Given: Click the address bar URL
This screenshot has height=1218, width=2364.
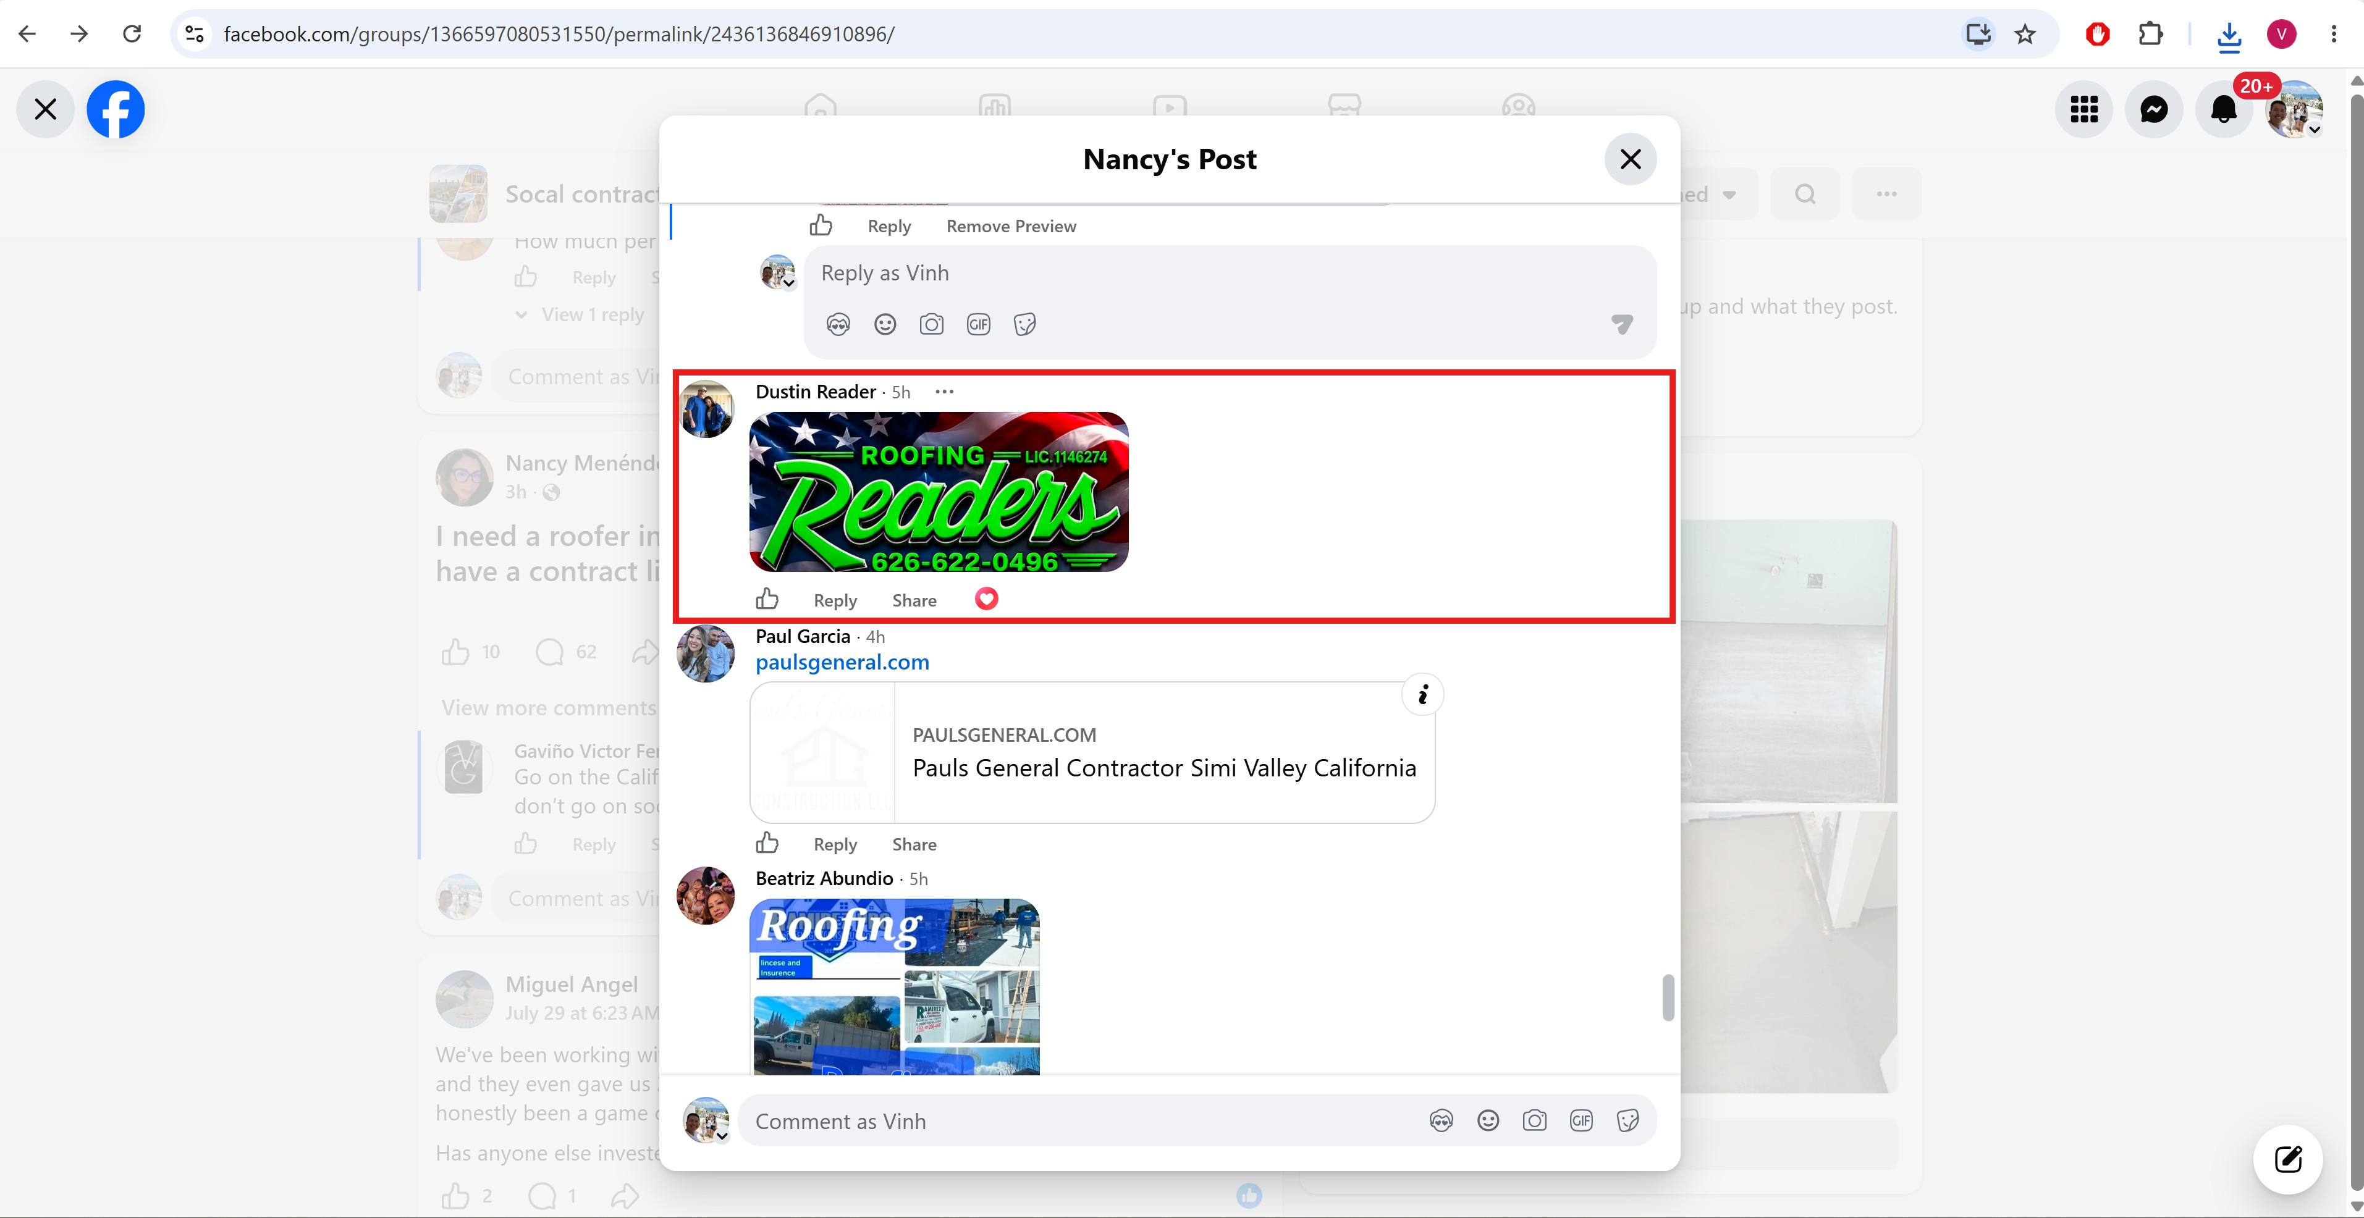Looking at the screenshot, I should (559, 34).
